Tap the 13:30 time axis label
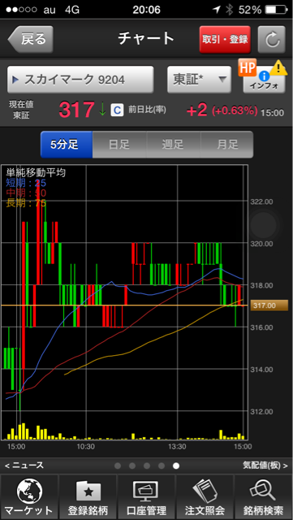Viewport: 293px width, 520px height. 178,447
